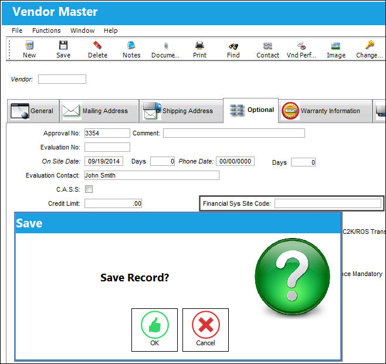Click Cancel in the Save dialog
Screen dimensions: 386x364
click(x=205, y=330)
